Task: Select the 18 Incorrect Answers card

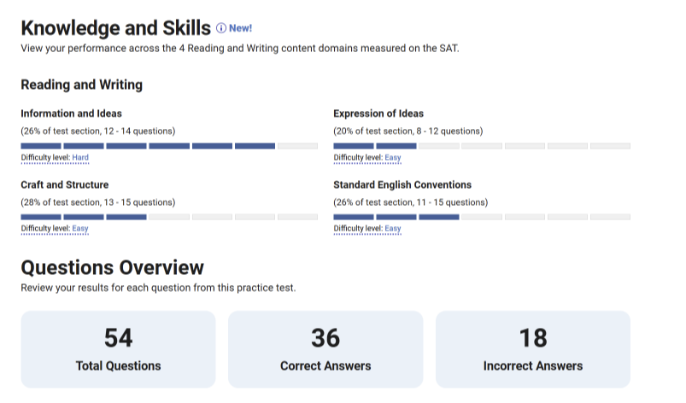Action: [533, 348]
